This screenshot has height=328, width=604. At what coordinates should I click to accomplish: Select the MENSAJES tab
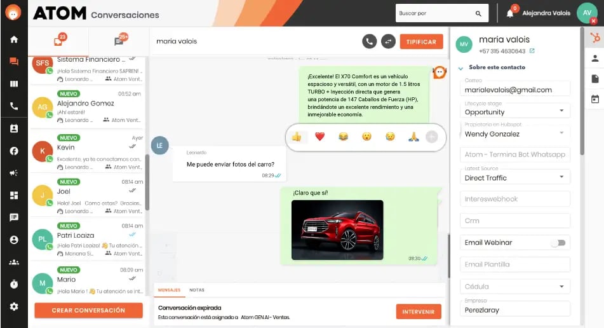click(x=169, y=290)
